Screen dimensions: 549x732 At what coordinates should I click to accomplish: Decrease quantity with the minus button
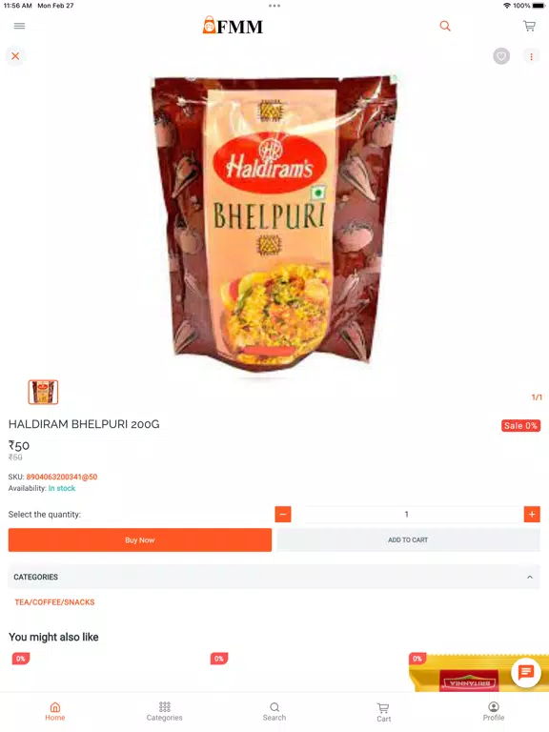[x=283, y=514]
